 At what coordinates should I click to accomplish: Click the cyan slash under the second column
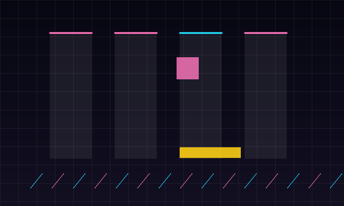pyautogui.click(x=122, y=181)
